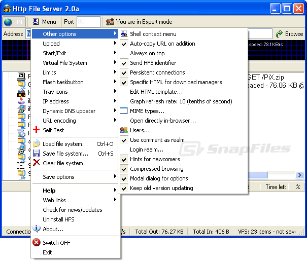Click the Save file system floppy icon
The width and height of the screenshot is (307, 261).
tap(37, 153)
